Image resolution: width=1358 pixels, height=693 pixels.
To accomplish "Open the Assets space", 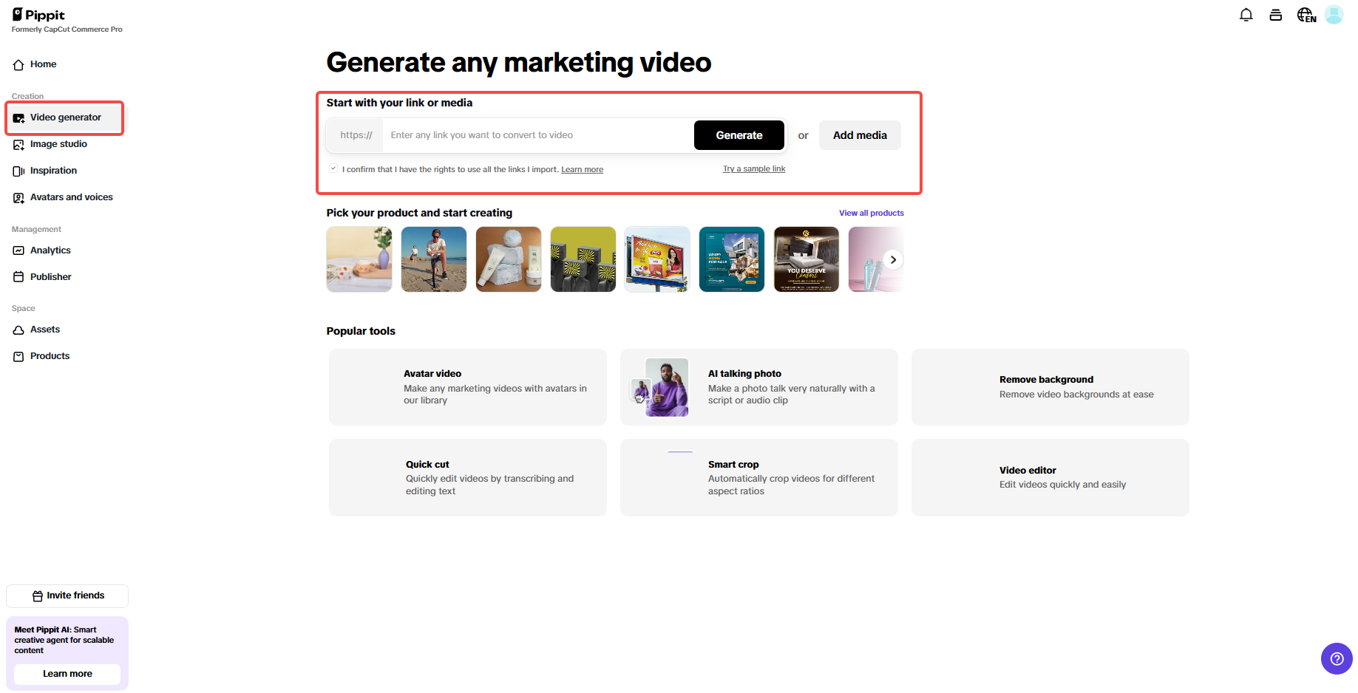I will (45, 330).
